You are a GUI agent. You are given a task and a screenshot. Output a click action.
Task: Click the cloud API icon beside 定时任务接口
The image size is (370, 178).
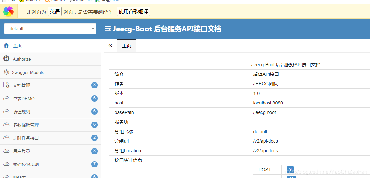[x=6, y=138]
